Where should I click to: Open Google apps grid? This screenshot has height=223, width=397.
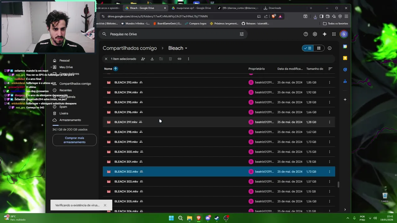tap(334, 34)
